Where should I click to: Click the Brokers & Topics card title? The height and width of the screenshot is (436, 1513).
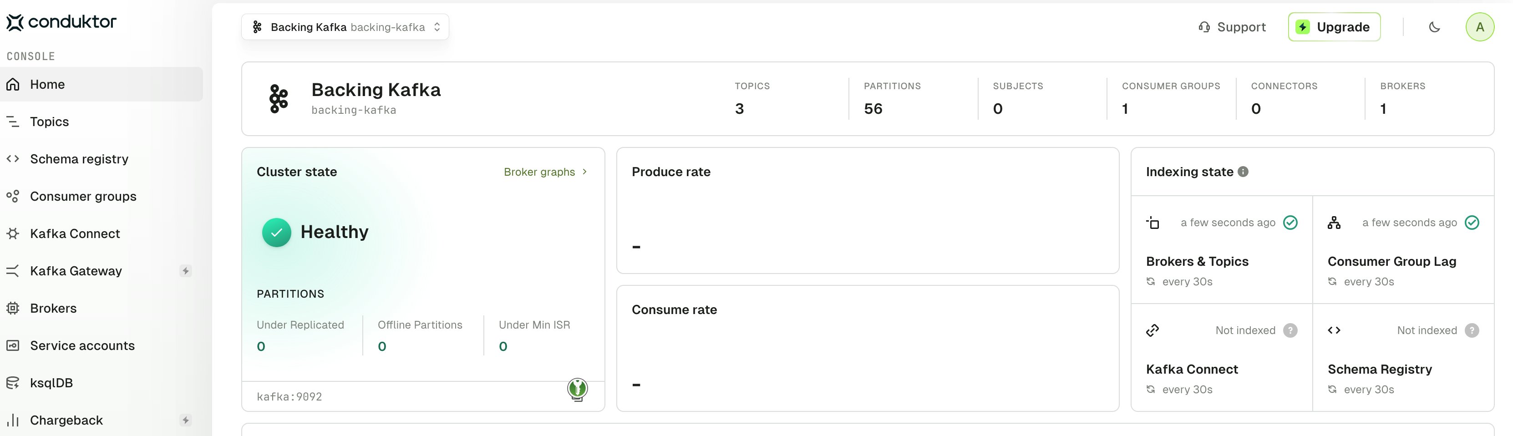click(1197, 262)
